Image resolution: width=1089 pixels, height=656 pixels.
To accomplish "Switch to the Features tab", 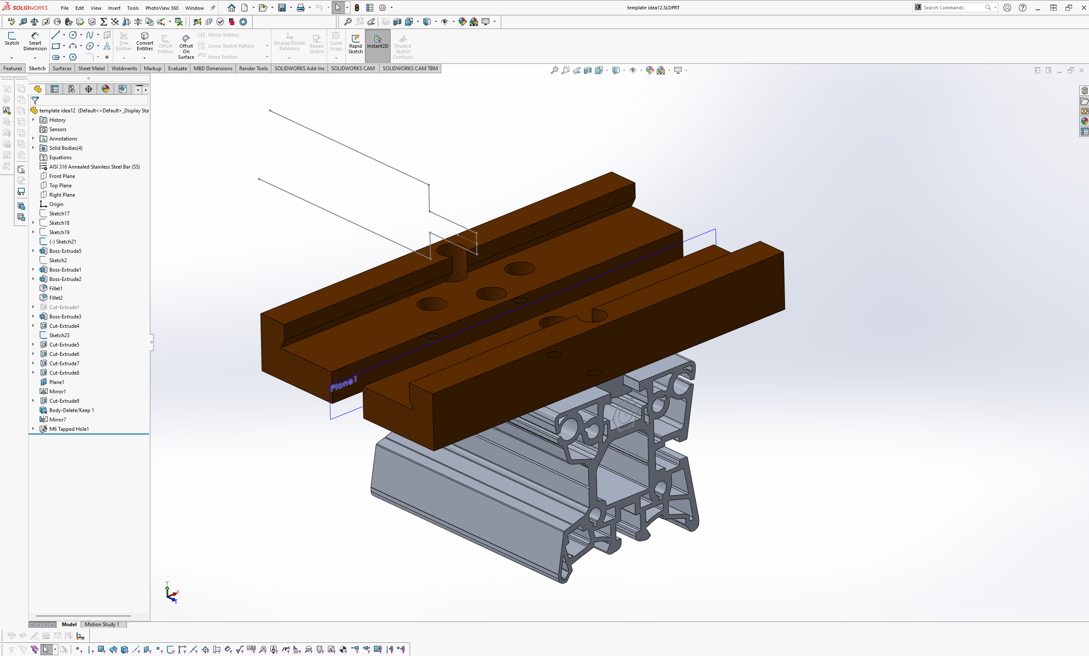I will click(13, 68).
